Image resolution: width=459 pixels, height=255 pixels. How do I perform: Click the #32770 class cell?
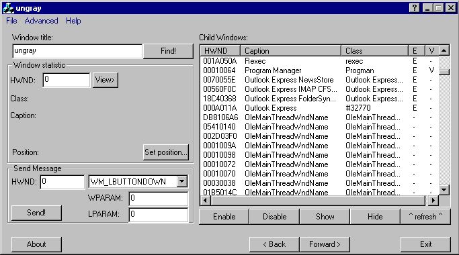[x=358, y=108]
